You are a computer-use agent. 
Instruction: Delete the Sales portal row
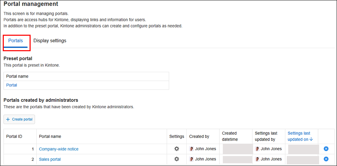pos(326,159)
